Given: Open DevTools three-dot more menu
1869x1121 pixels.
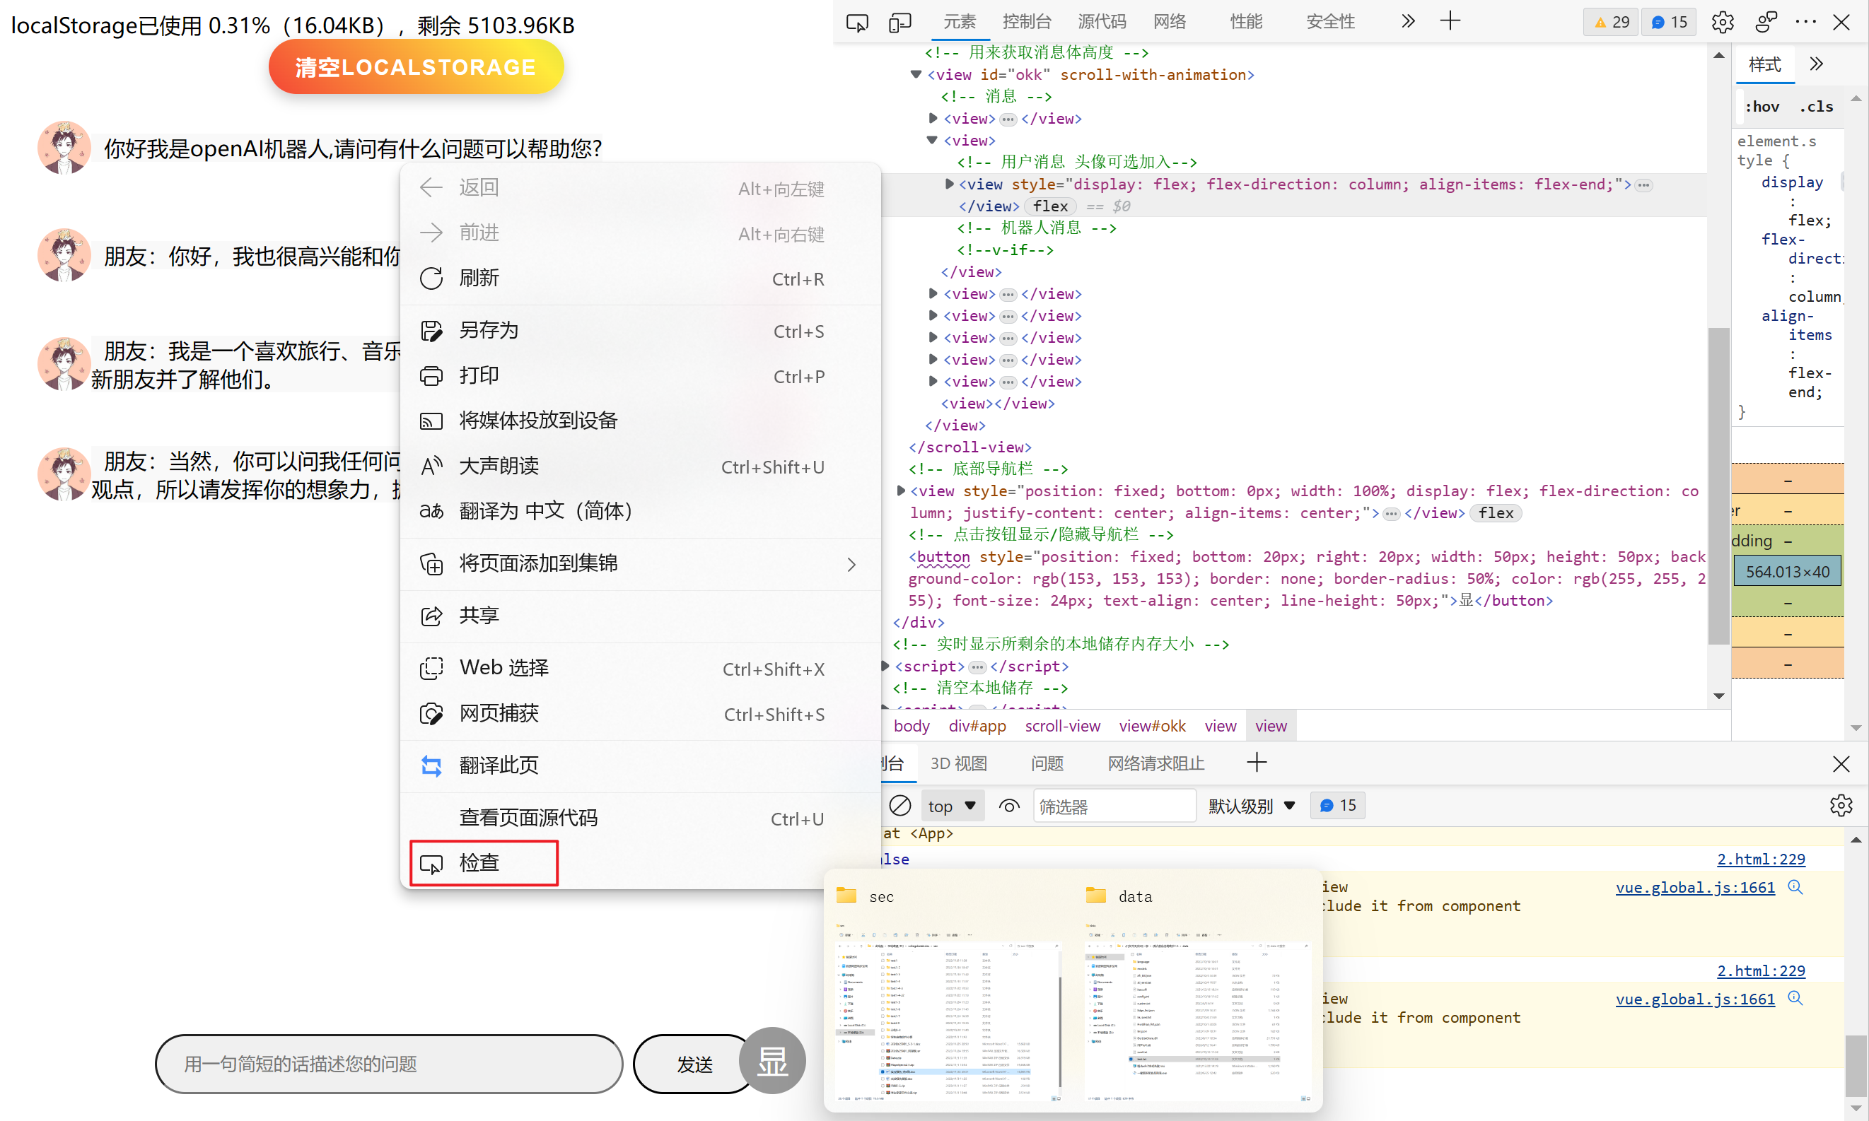Looking at the screenshot, I should point(1805,22).
